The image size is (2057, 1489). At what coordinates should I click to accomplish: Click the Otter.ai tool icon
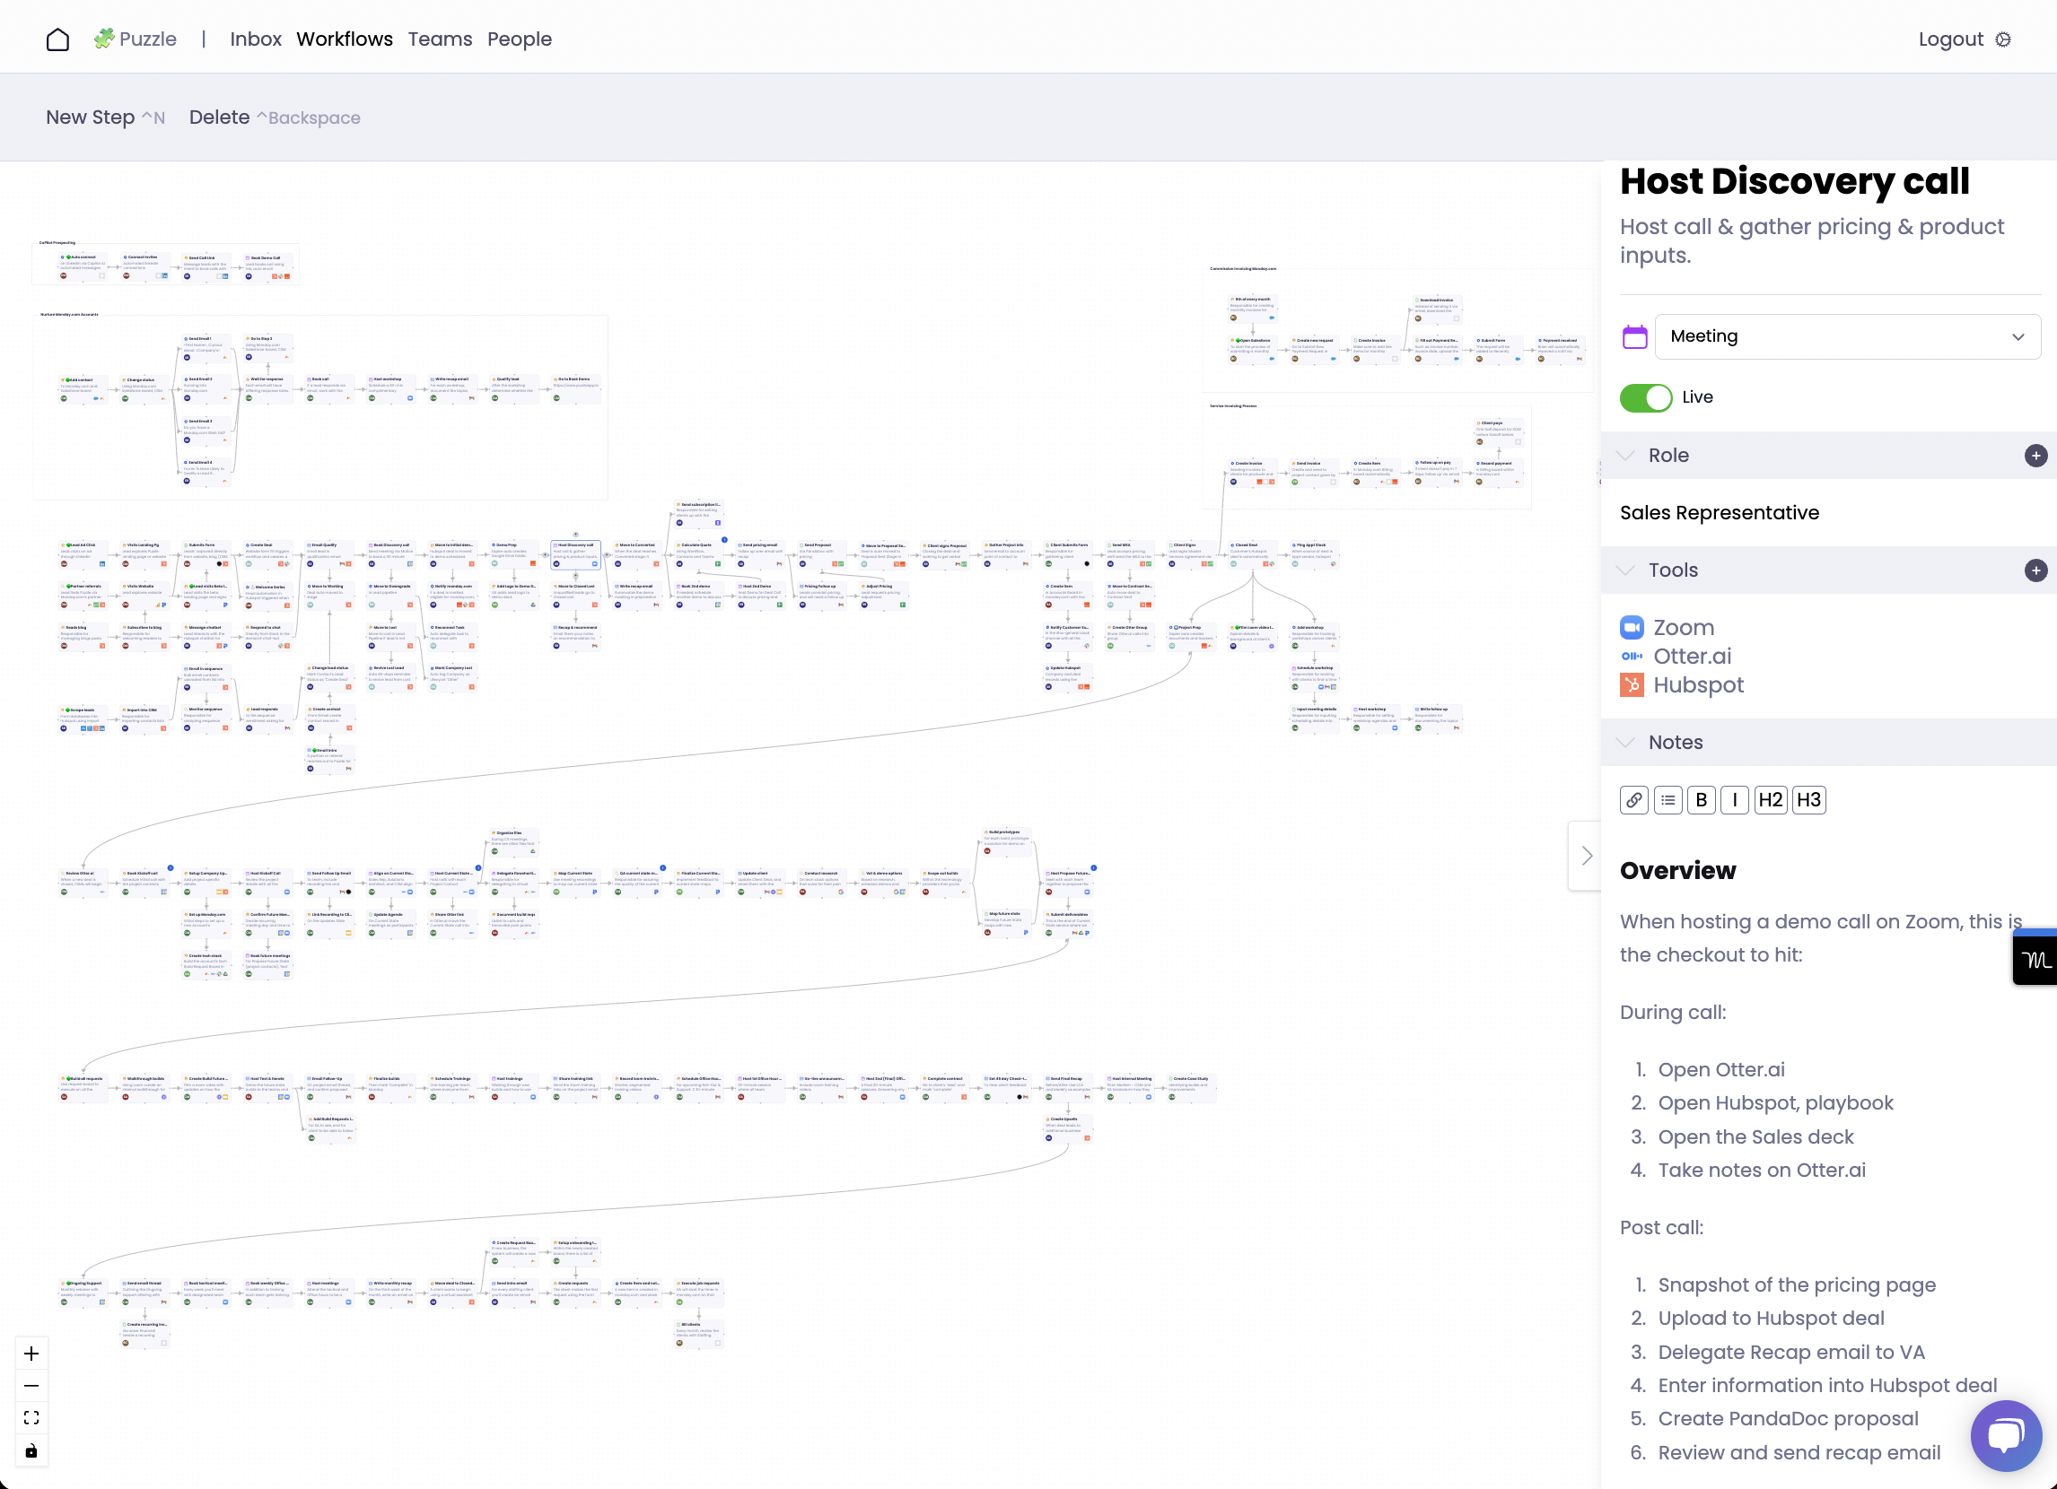pyautogui.click(x=1632, y=656)
